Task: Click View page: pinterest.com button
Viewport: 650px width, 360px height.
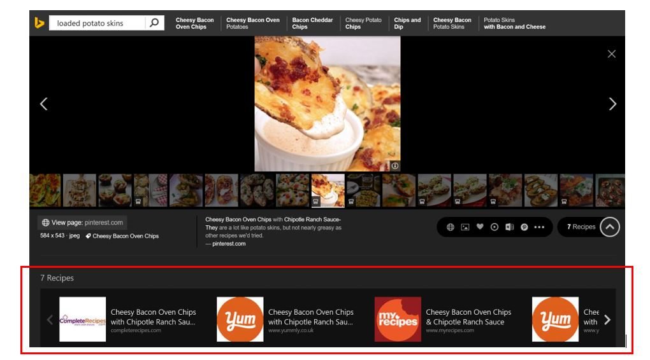Action: click(x=82, y=223)
